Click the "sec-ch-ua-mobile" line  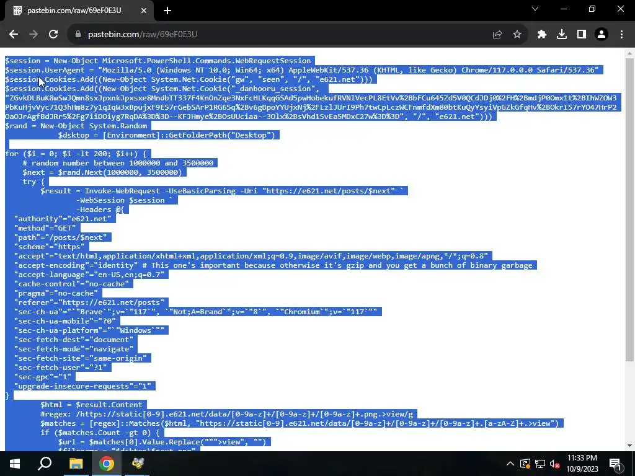click(64, 322)
